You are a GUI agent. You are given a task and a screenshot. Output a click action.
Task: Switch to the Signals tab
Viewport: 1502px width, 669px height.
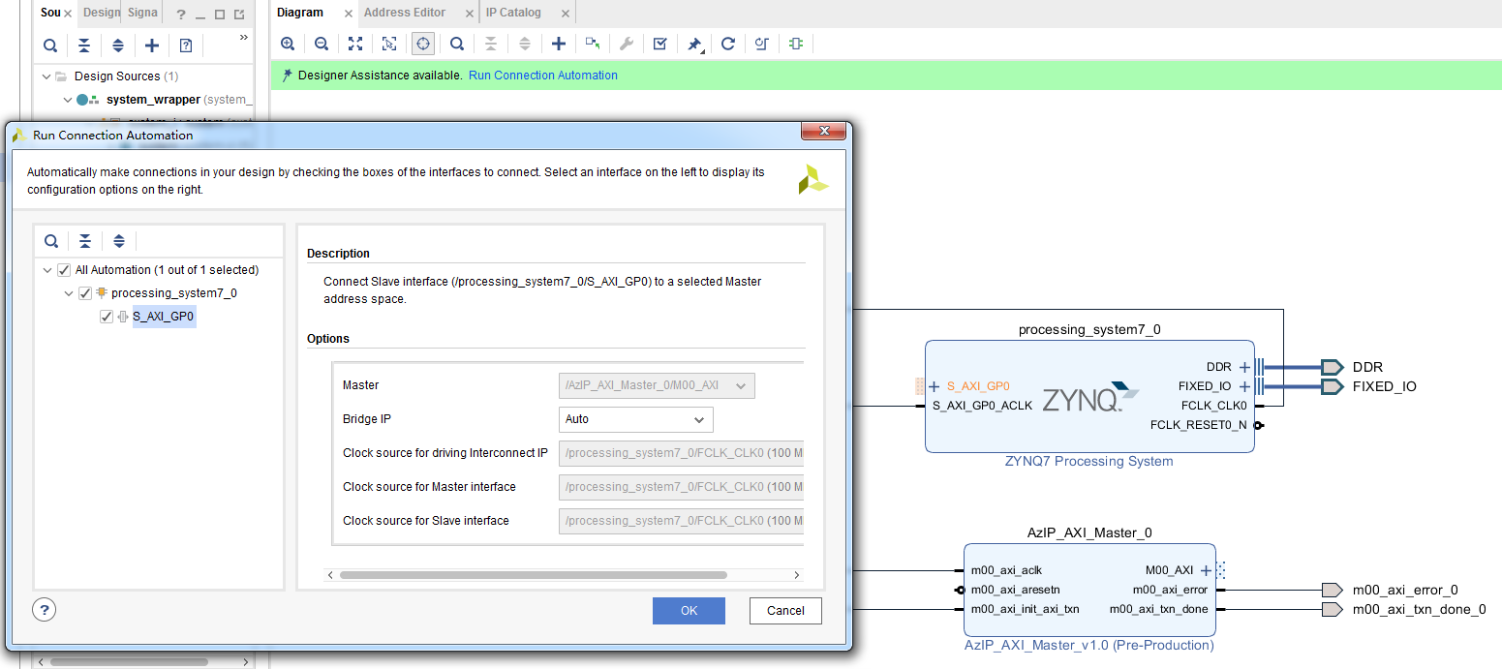142,13
